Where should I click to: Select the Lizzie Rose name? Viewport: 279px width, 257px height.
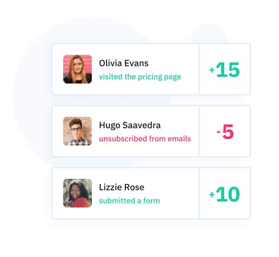[122, 187]
